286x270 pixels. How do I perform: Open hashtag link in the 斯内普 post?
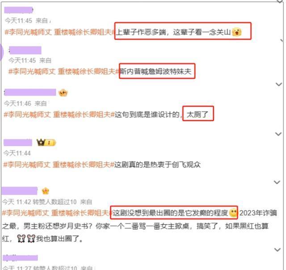(64, 72)
